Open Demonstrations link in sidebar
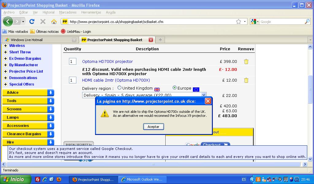 click(23, 78)
